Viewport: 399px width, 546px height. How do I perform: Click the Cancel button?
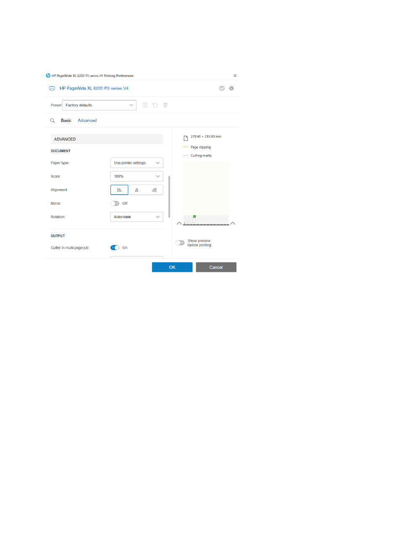[216, 267]
